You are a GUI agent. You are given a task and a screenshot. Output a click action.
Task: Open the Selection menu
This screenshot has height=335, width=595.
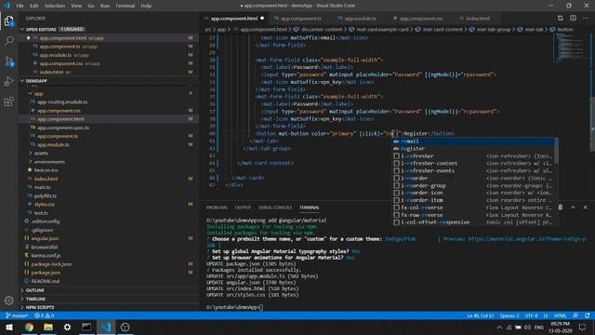[55, 6]
